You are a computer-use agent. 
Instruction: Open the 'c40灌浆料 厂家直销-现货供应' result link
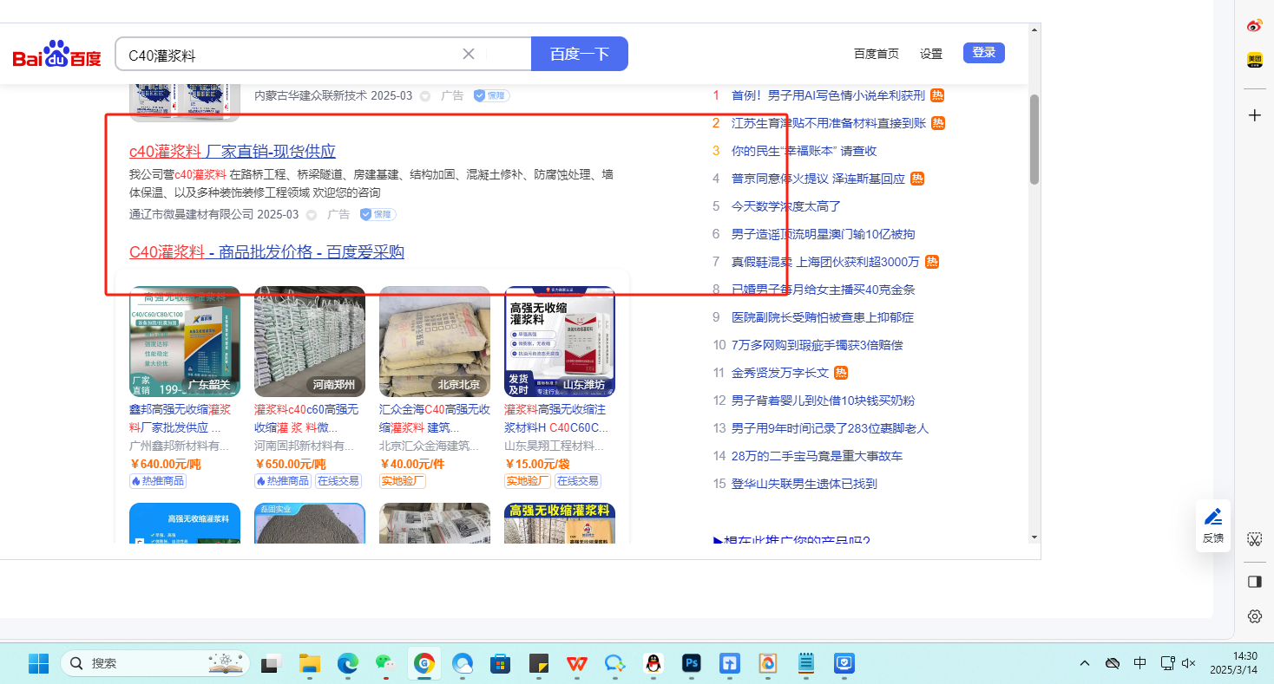[233, 151]
